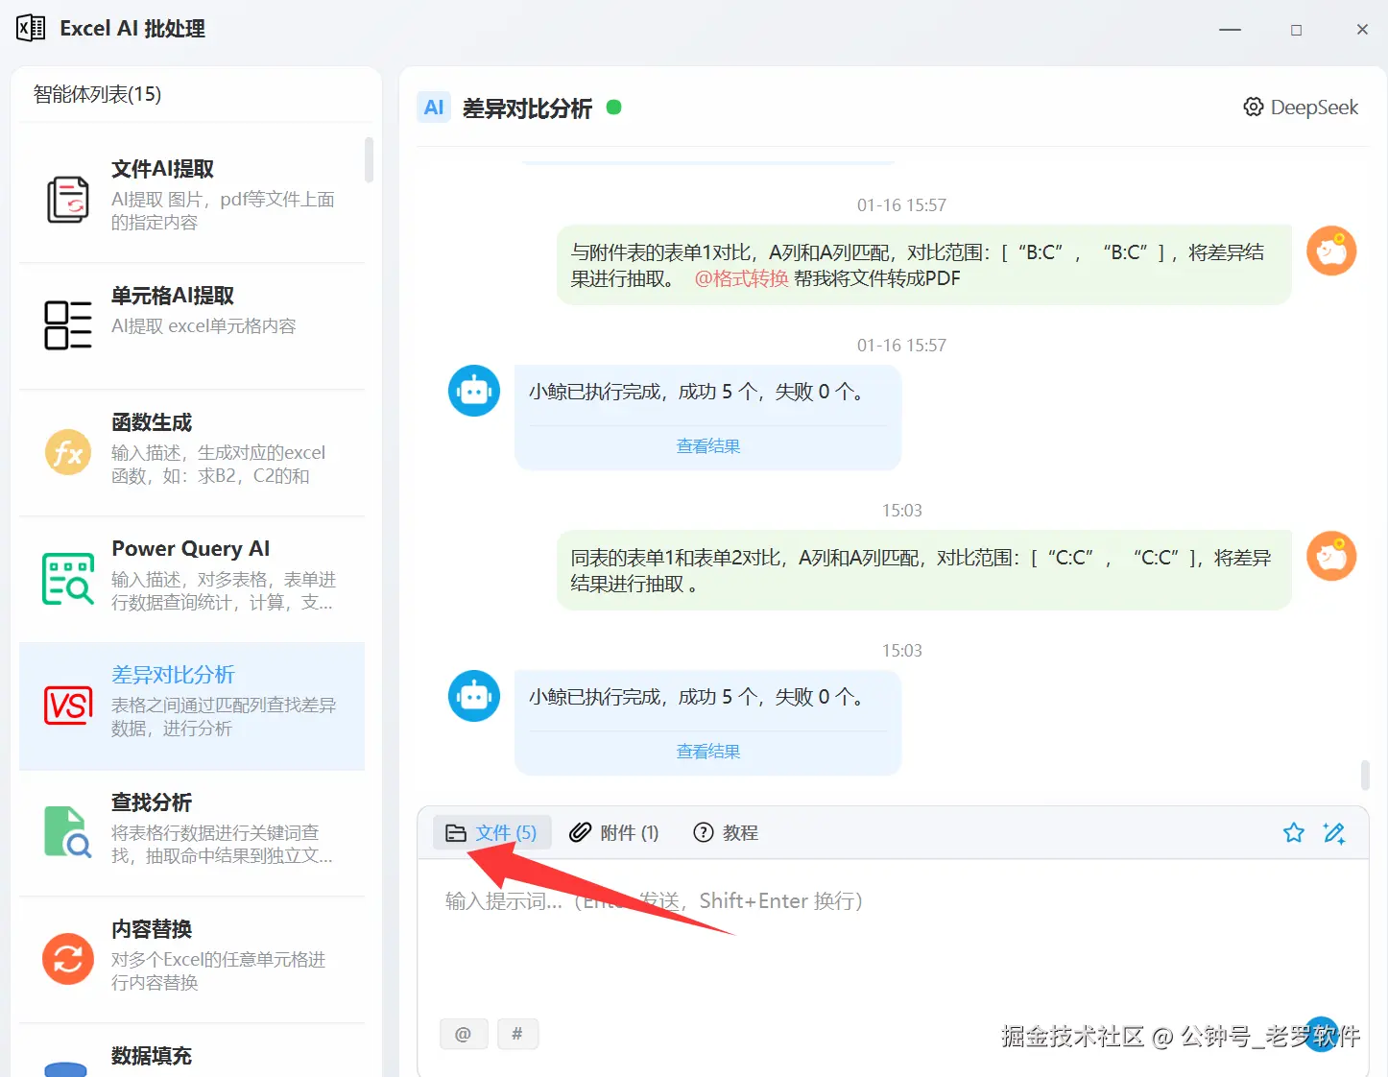The width and height of the screenshot is (1388, 1077).
Task: Click bot avatar of 15:57 reply
Action: tap(474, 391)
